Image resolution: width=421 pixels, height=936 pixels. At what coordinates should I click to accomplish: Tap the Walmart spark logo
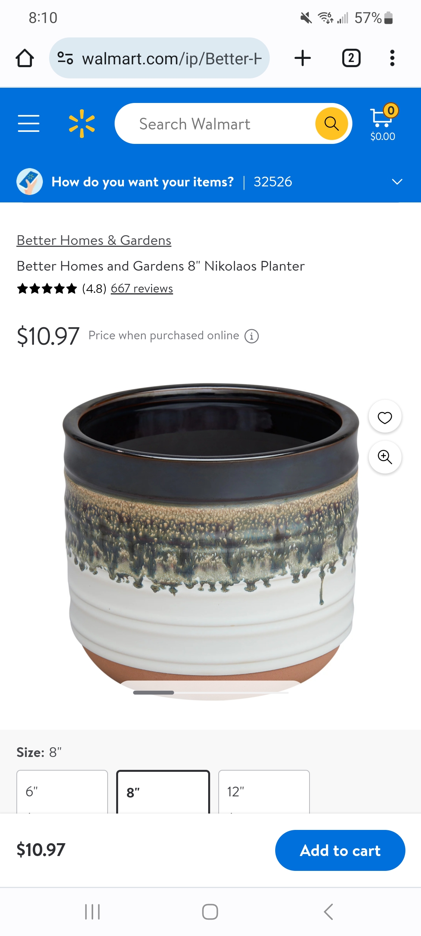point(82,124)
